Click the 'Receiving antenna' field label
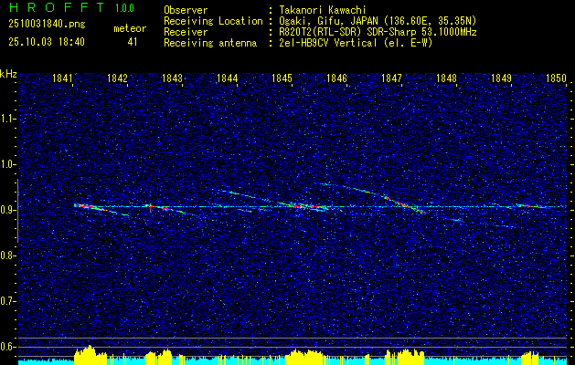Image resolution: width=575 pixels, height=365 pixels. [x=210, y=43]
